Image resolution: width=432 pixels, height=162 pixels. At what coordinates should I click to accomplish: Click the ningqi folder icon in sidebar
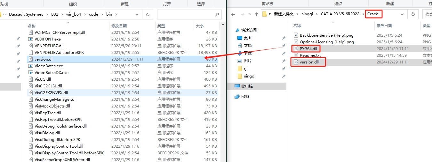coord(240,76)
